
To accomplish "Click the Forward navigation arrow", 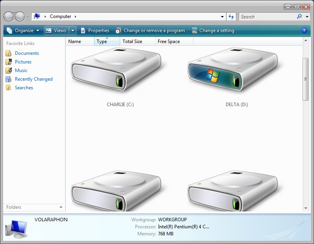I will point(20,16).
